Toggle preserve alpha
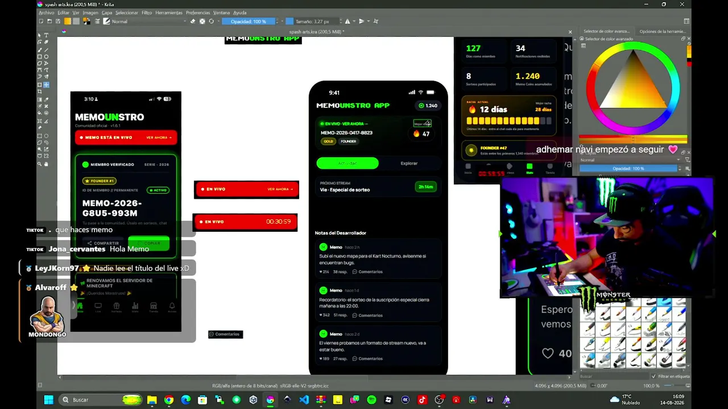 [x=202, y=22]
